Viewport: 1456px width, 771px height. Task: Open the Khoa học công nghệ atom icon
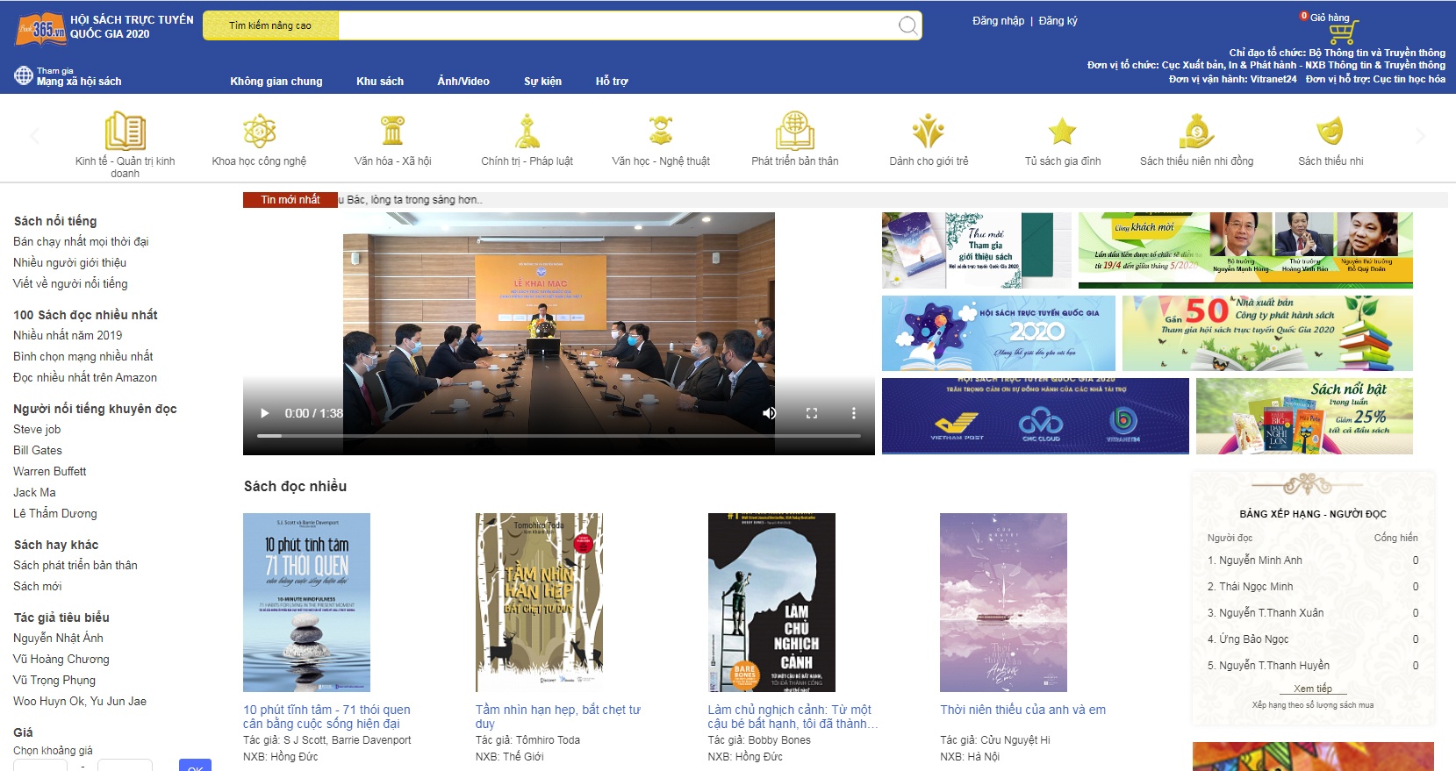coord(259,132)
